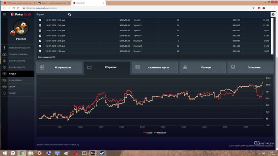The image size is (278, 156).
Task: Click the -$12.81 result cell
Action: 266,25
